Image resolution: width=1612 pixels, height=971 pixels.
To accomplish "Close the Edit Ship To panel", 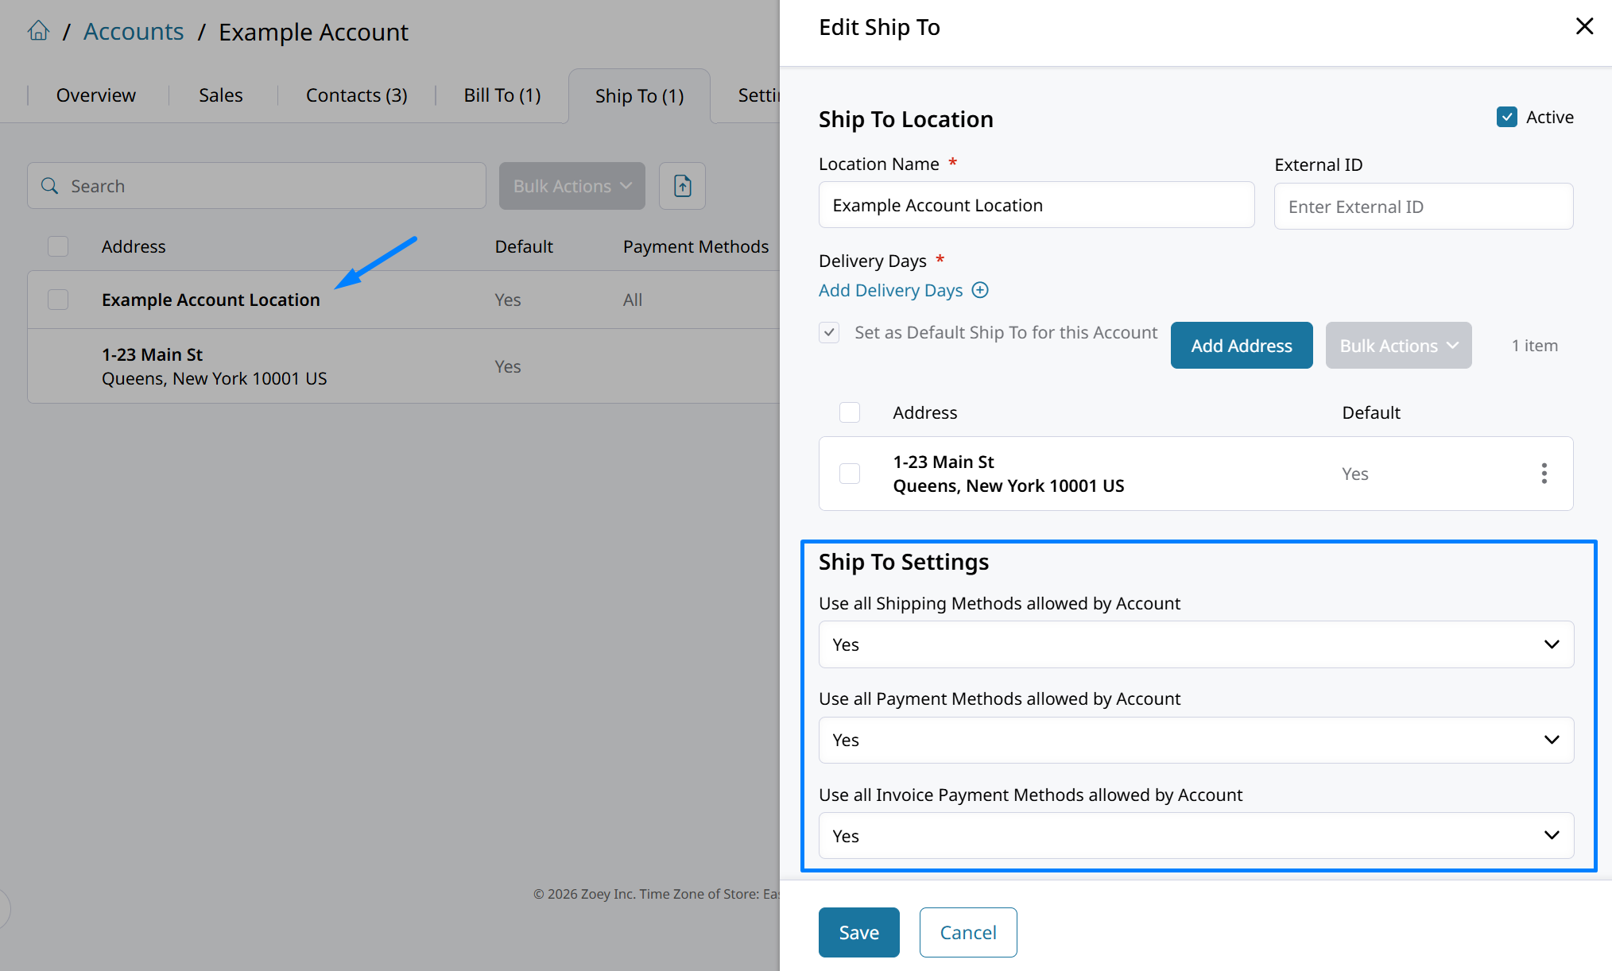I will [1583, 27].
